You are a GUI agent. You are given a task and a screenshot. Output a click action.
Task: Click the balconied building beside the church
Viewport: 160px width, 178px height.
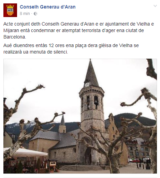coord(138,149)
